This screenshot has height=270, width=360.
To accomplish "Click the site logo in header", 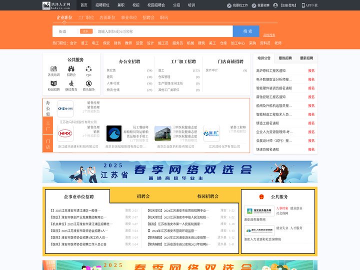I will click(x=56, y=5).
